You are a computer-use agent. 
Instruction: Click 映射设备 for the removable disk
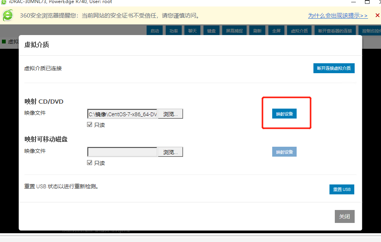pyautogui.click(x=284, y=152)
